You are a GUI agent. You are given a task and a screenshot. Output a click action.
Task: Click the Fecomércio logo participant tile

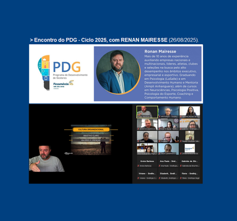190,149
